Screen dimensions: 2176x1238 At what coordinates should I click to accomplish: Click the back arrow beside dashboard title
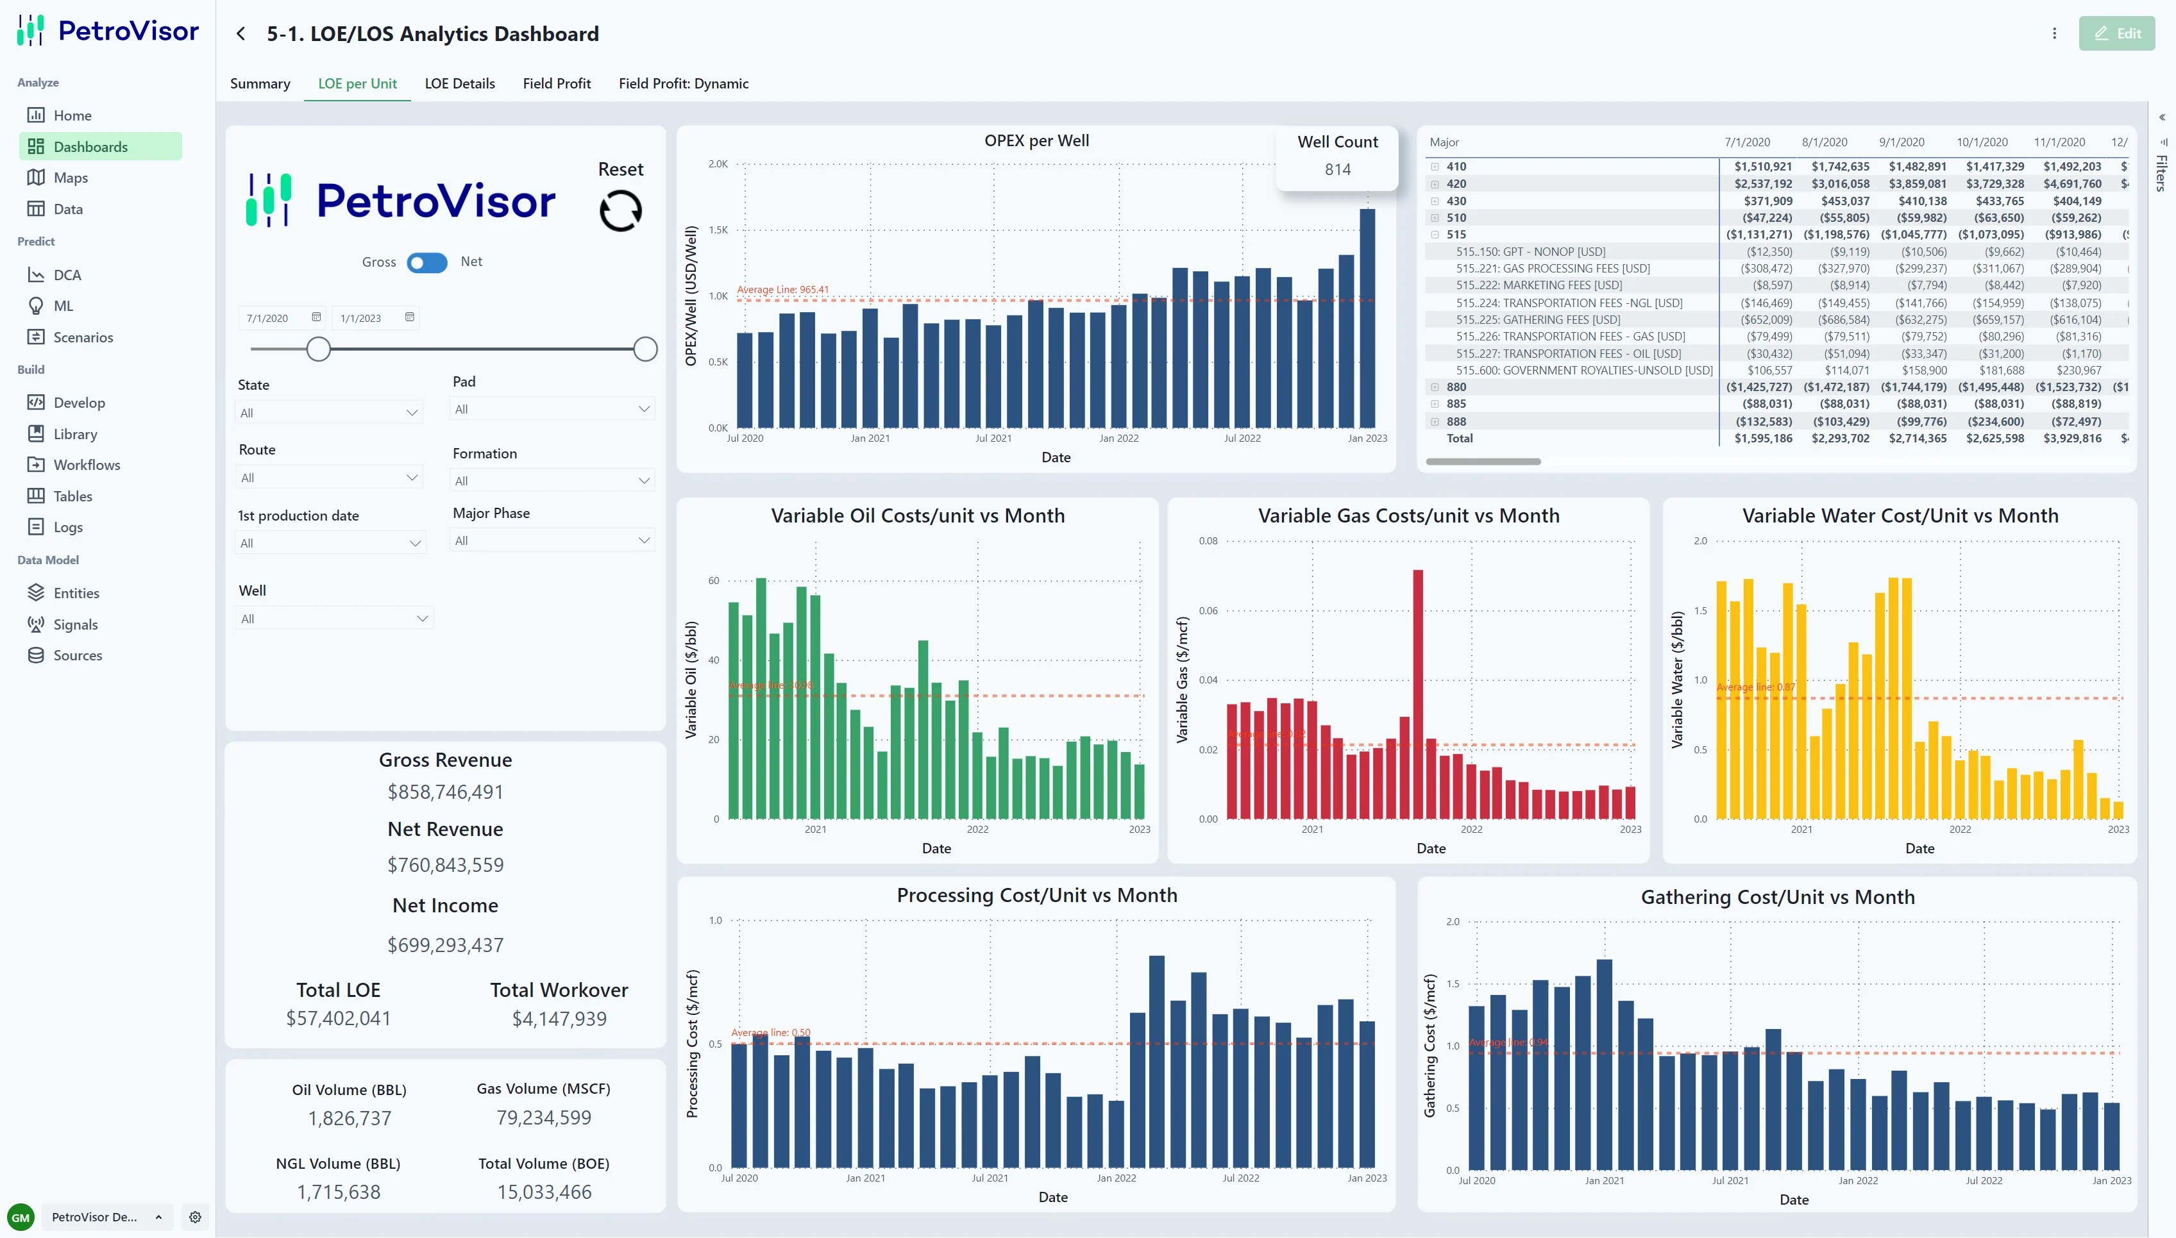pyautogui.click(x=240, y=33)
